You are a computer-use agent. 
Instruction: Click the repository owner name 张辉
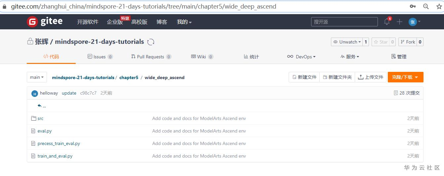pyautogui.click(x=42, y=42)
